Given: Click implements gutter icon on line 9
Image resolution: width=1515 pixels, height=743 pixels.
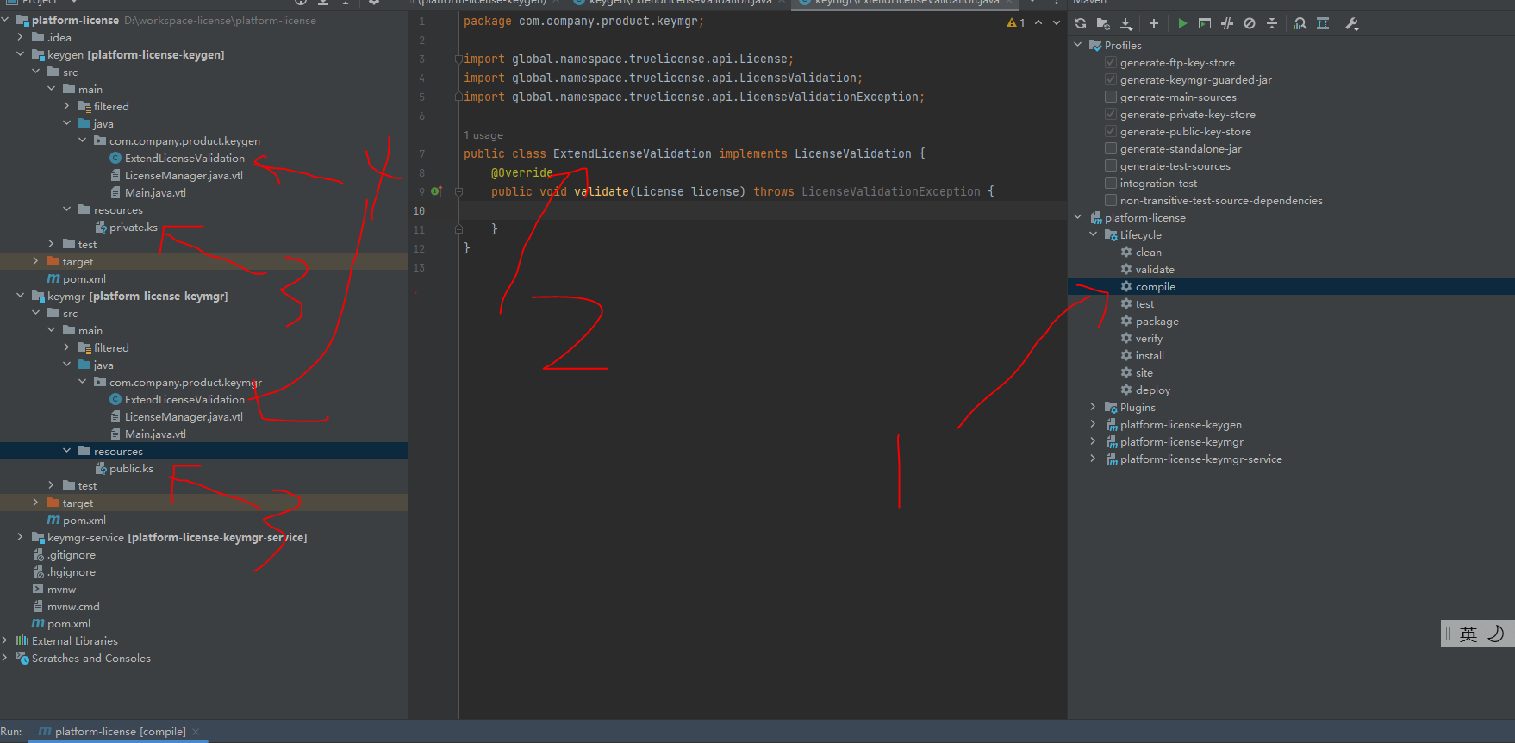Looking at the screenshot, I should (436, 191).
